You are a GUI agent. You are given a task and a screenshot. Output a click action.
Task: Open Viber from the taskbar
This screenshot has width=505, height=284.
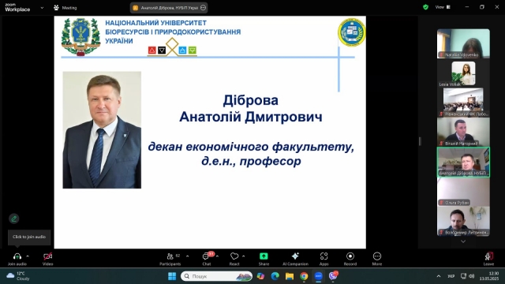(x=333, y=275)
